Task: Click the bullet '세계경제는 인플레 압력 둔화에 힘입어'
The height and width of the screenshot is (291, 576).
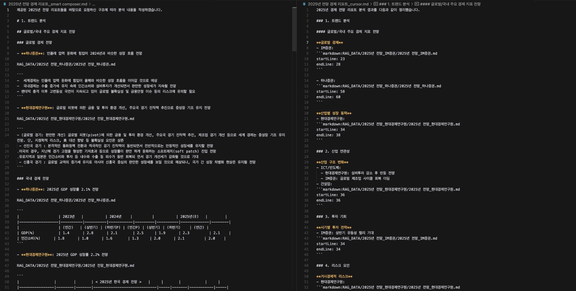Action: [x=87, y=81]
